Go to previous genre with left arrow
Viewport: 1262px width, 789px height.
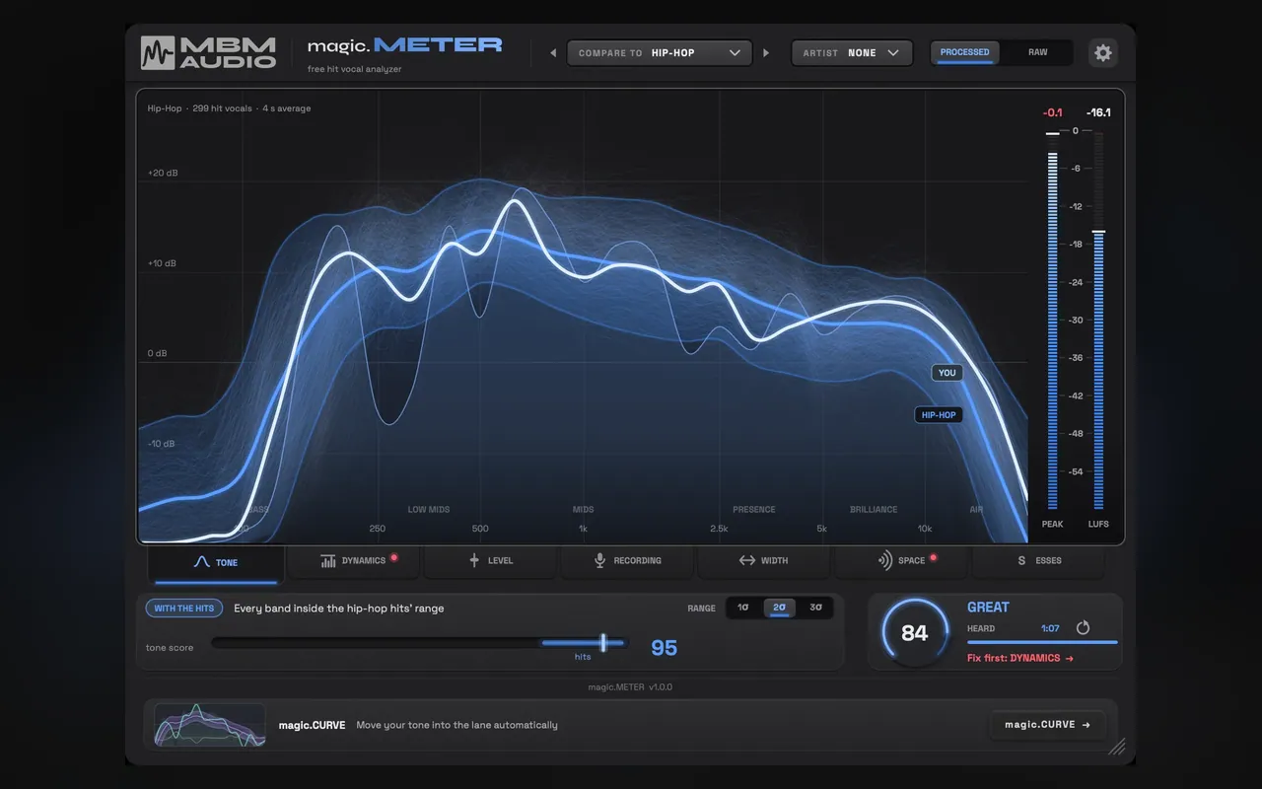pyautogui.click(x=553, y=53)
